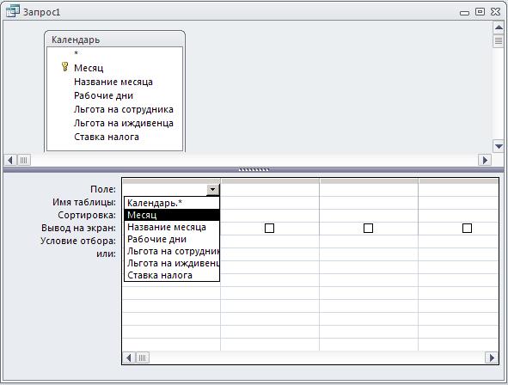
Task: Click the Сортировка cell in third column
Action: pos(369,216)
